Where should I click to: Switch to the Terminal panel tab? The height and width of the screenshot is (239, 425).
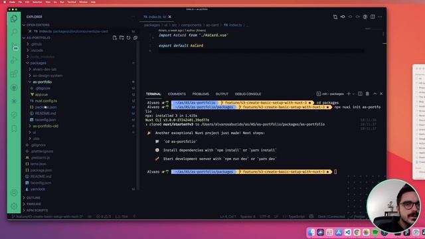(x=153, y=94)
